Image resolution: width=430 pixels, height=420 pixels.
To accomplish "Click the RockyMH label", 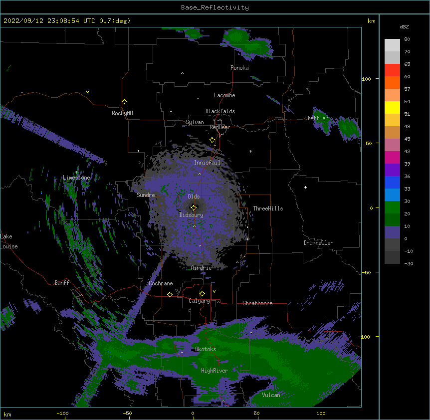I will click(x=122, y=113).
